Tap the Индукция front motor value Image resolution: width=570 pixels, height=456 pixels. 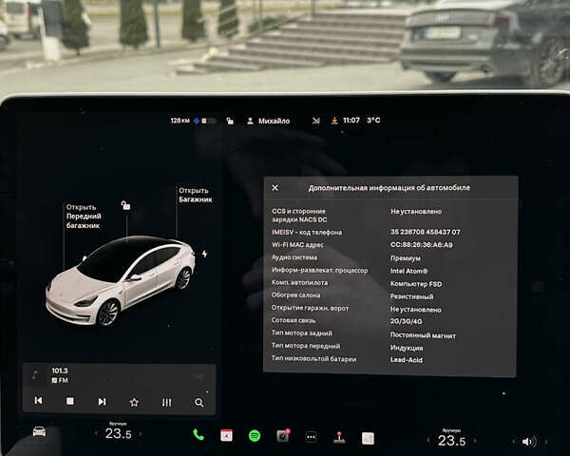coord(407,348)
